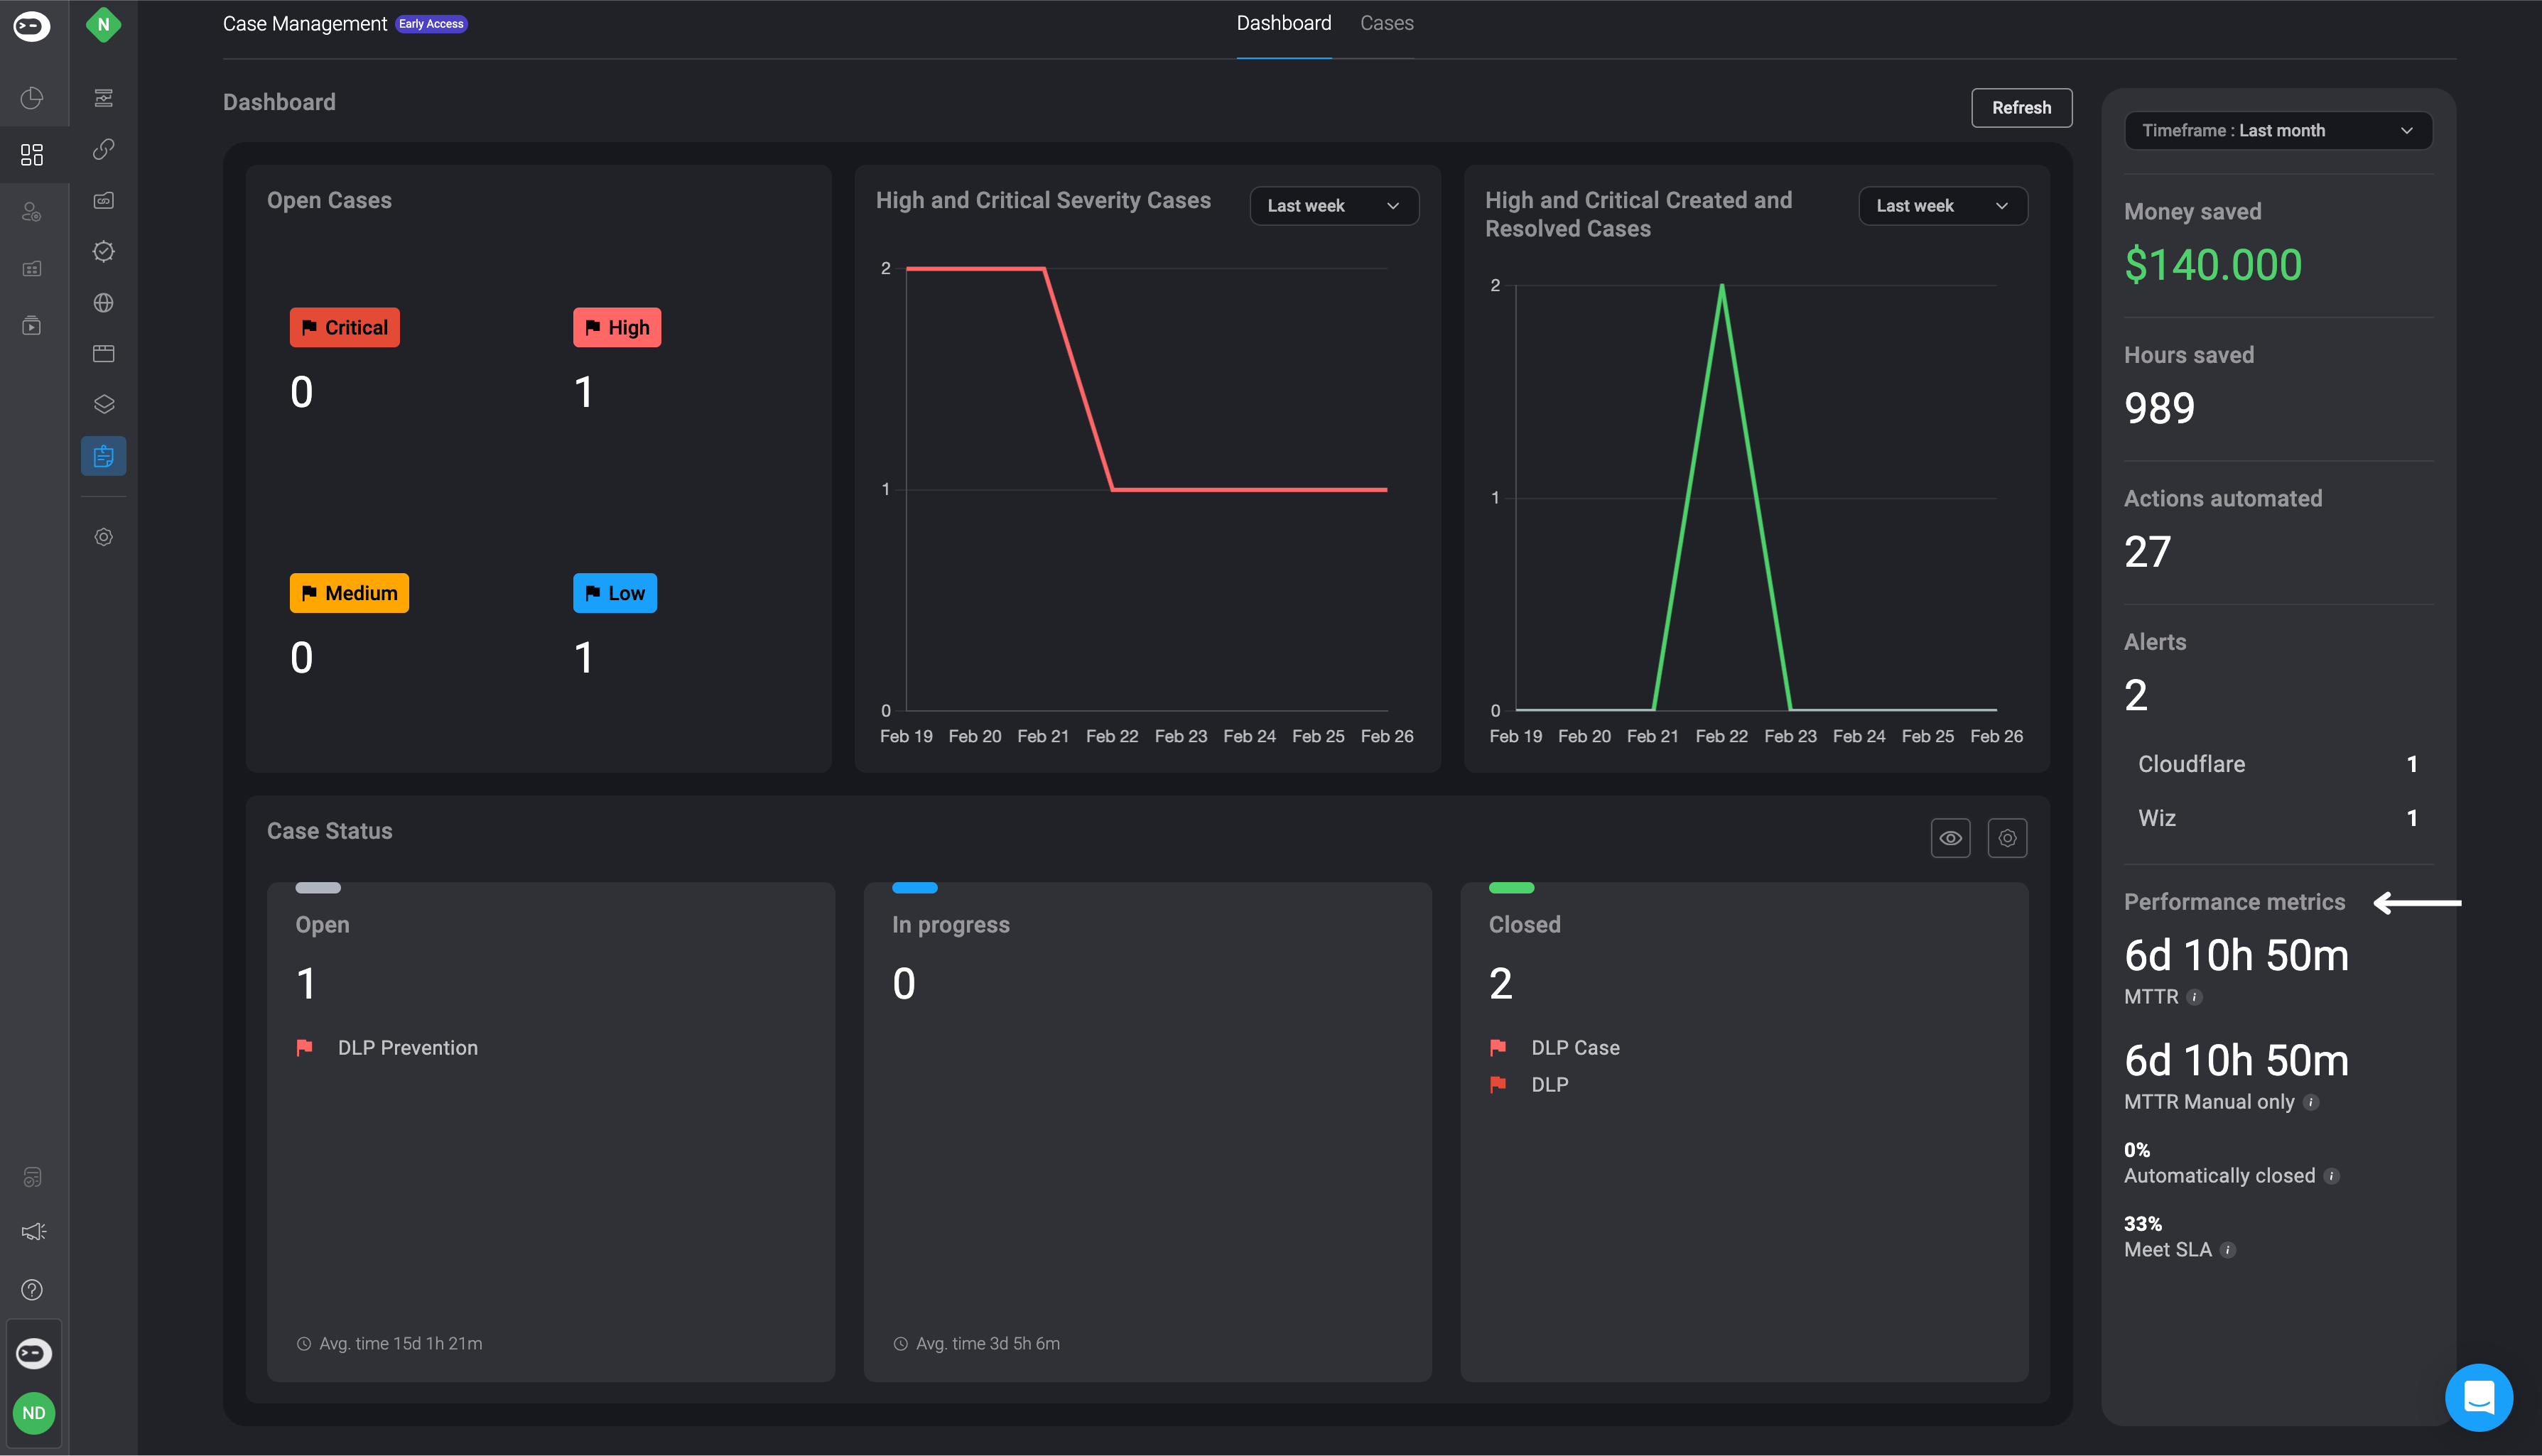Open the user settings icon in sidebar
The height and width of the screenshot is (1456, 2542).
(32, 211)
